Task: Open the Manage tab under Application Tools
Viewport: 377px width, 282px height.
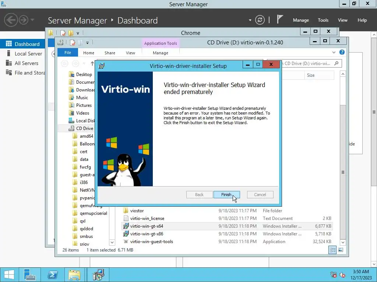Action: click(161, 53)
